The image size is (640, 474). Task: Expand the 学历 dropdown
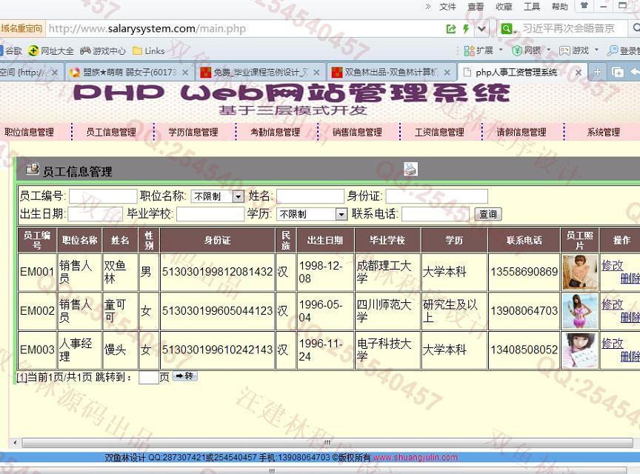312,214
